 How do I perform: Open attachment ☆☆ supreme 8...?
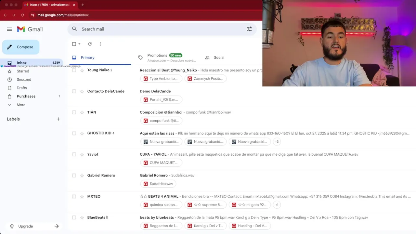point(205,205)
